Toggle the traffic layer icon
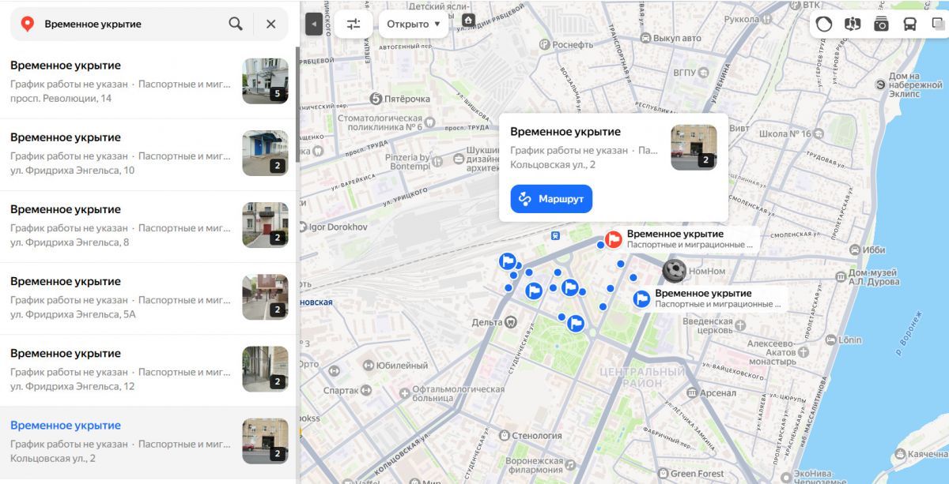 (824, 24)
